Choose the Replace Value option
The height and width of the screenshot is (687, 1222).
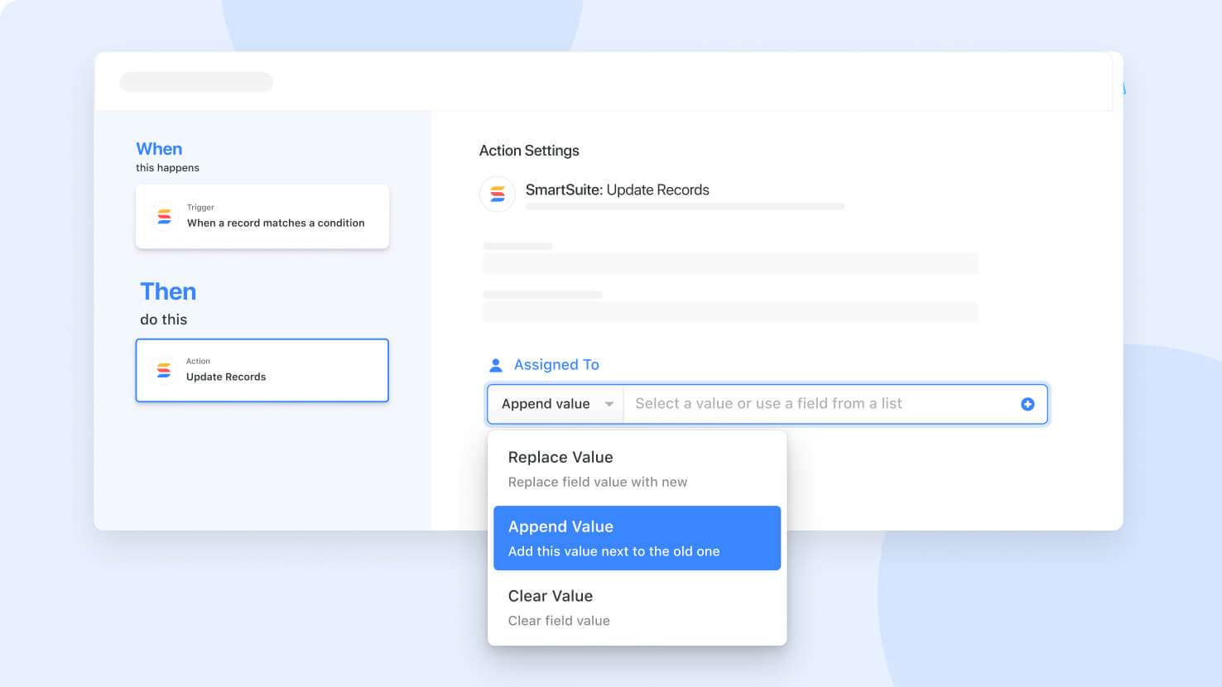coord(637,468)
